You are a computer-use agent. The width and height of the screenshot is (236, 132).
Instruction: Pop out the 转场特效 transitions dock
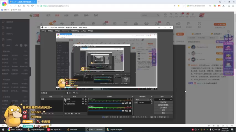tap(152, 97)
